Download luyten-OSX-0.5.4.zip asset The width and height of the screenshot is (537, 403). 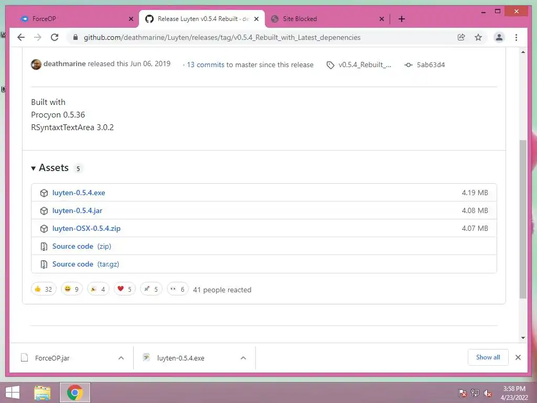click(87, 228)
